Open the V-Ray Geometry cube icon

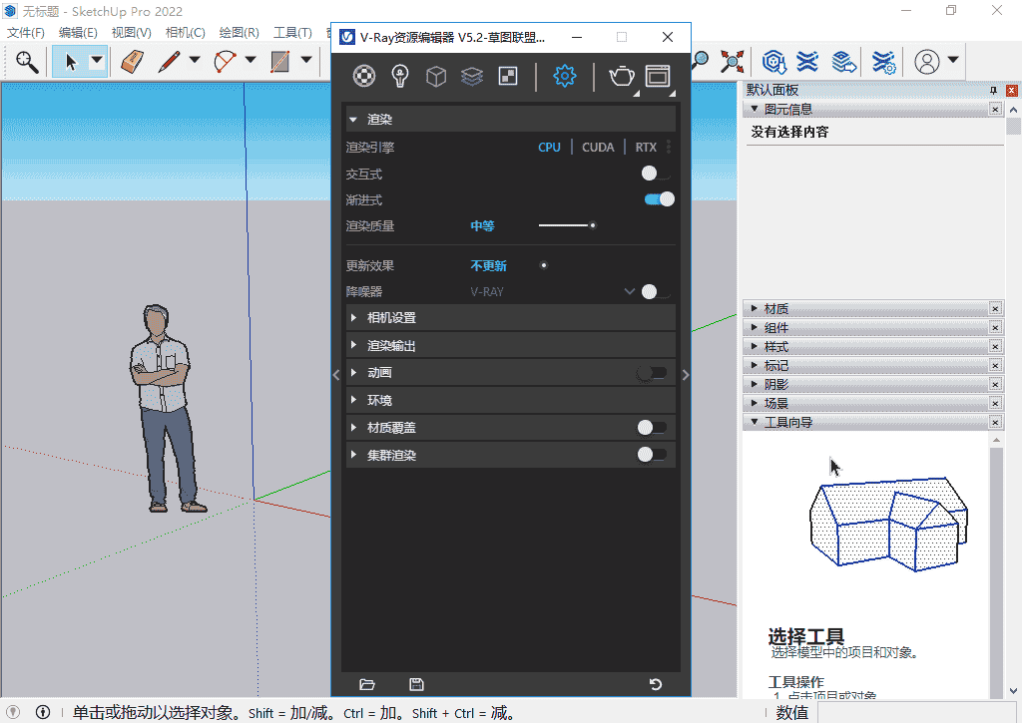click(436, 76)
